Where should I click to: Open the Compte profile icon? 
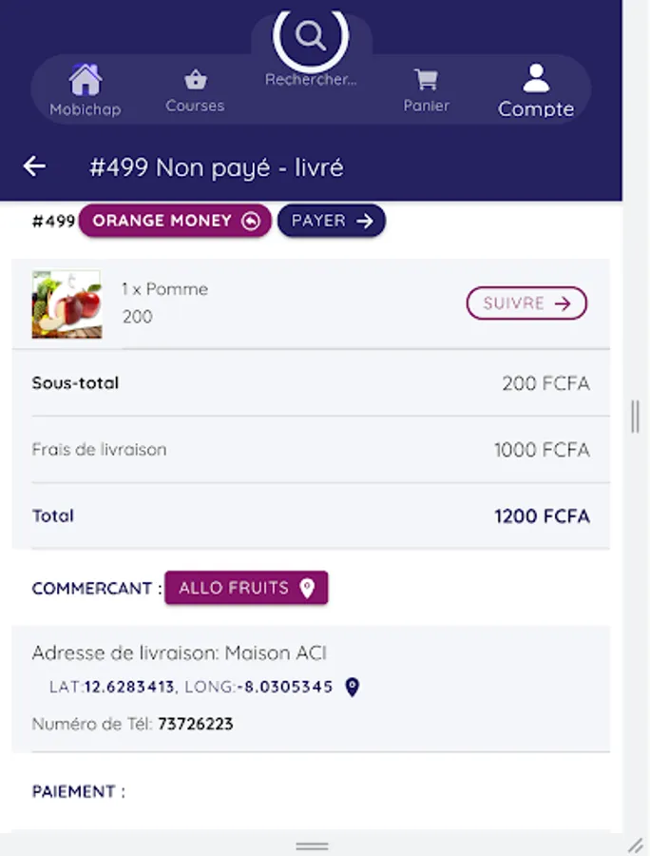point(536,77)
